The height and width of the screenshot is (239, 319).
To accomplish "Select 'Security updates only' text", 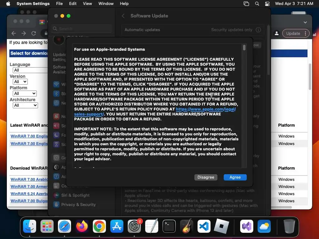I will click(231, 30).
